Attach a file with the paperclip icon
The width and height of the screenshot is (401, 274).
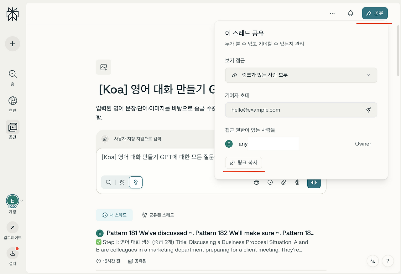pyautogui.click(x=284, y=182)
